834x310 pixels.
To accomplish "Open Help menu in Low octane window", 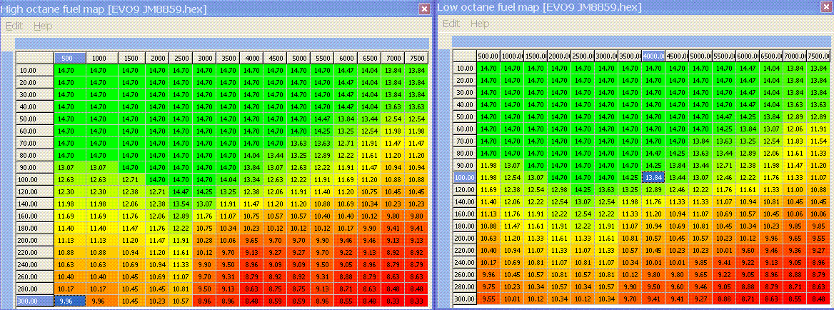I will pyautogui.click(x=479, y=24).
